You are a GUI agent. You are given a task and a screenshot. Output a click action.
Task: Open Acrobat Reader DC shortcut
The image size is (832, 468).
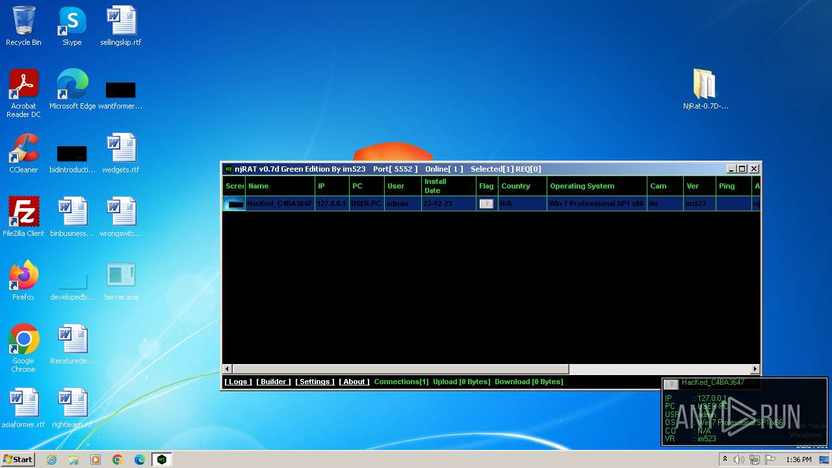tap(23, 94)
